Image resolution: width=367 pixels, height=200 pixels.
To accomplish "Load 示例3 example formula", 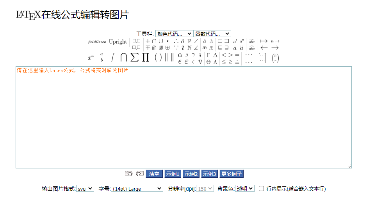I will point(210,174).
